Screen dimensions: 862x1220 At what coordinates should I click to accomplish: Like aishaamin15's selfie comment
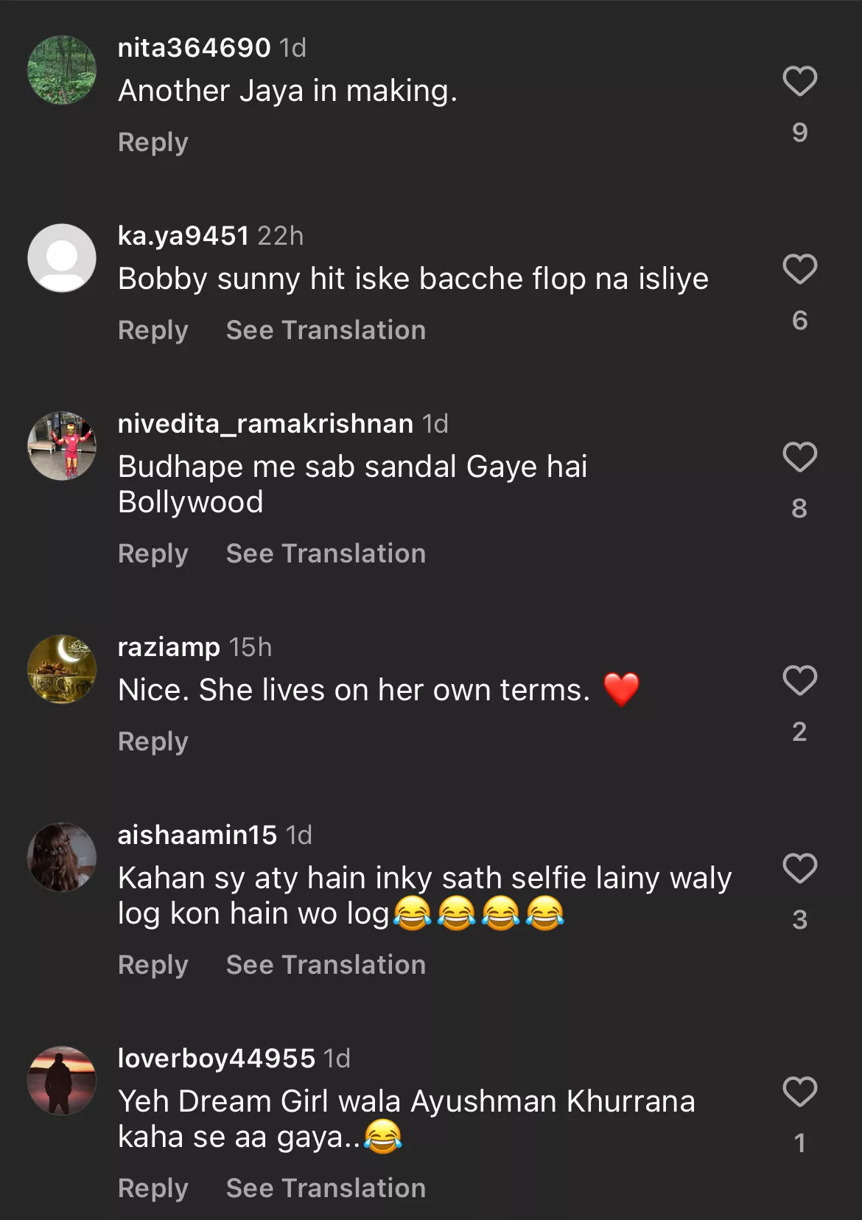[799, 868]
